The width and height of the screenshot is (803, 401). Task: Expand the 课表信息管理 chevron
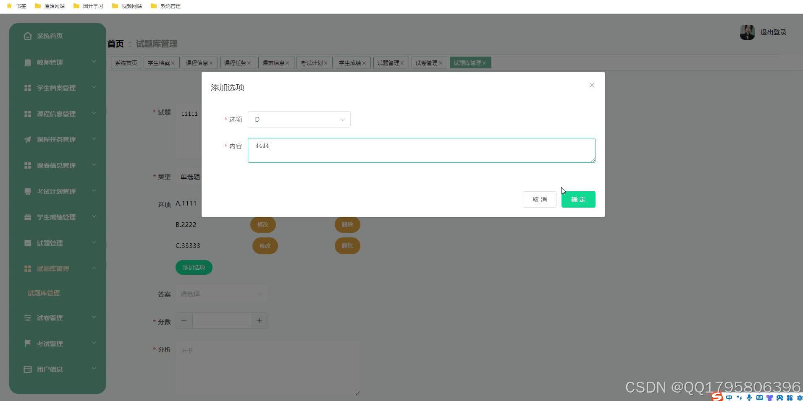coord(94,165)
